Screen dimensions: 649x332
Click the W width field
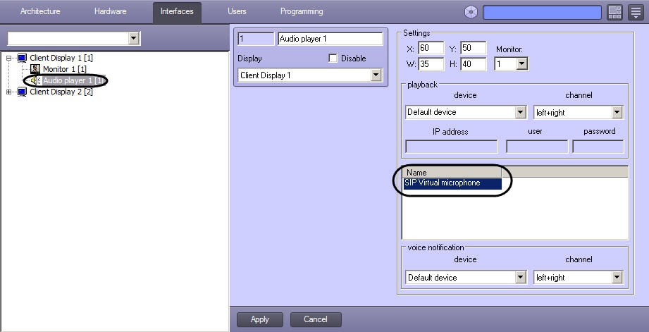431,64
